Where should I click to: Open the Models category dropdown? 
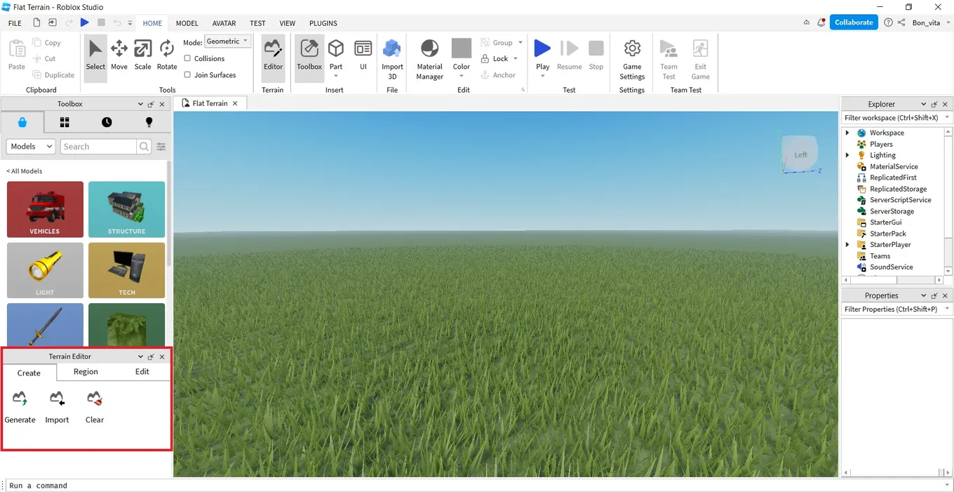point(30,147)
